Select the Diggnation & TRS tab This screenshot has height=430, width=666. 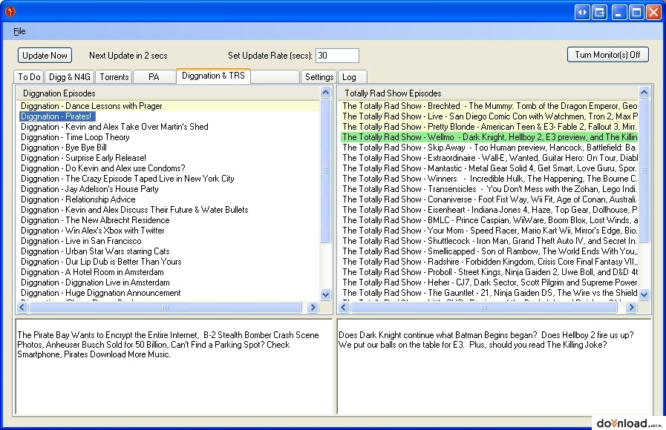(213, 76)
